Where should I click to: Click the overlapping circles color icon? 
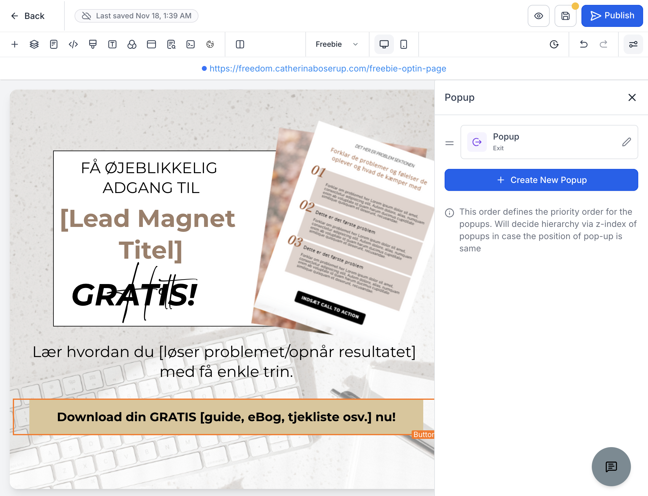(x=132, y=44)
